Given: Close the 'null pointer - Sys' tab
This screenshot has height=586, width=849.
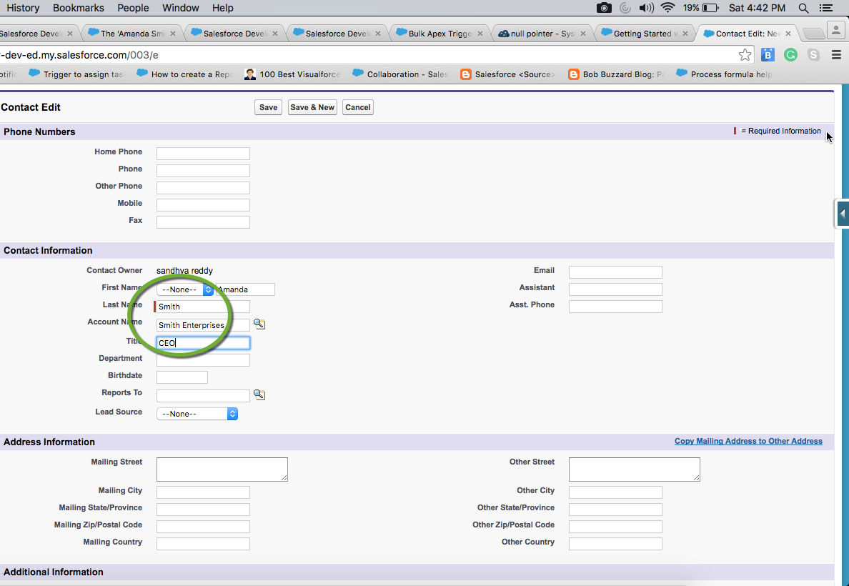Looking at the screenshot, I should pyautogui.click(x=582, y=34).
